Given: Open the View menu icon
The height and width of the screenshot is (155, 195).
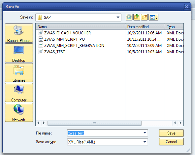Looking at the screenshot, I should click(153, 17).
